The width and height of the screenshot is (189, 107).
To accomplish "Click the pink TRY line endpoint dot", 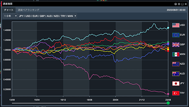I will click(x=168, y=94).
